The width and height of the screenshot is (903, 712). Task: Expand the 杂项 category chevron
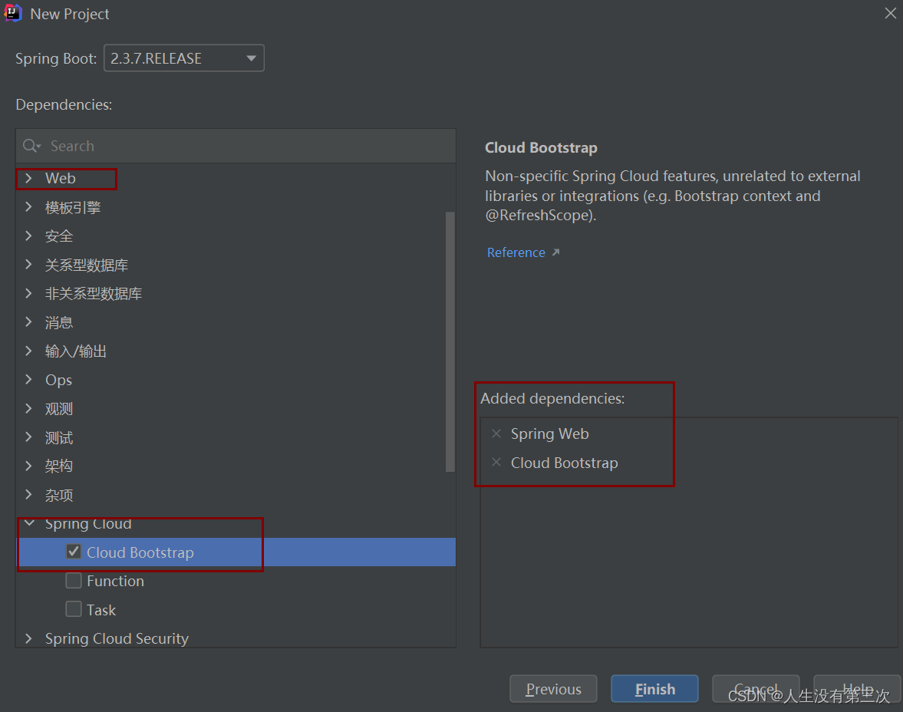pos(28,494)
